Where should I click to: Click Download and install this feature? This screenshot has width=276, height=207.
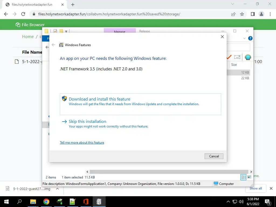140,104
